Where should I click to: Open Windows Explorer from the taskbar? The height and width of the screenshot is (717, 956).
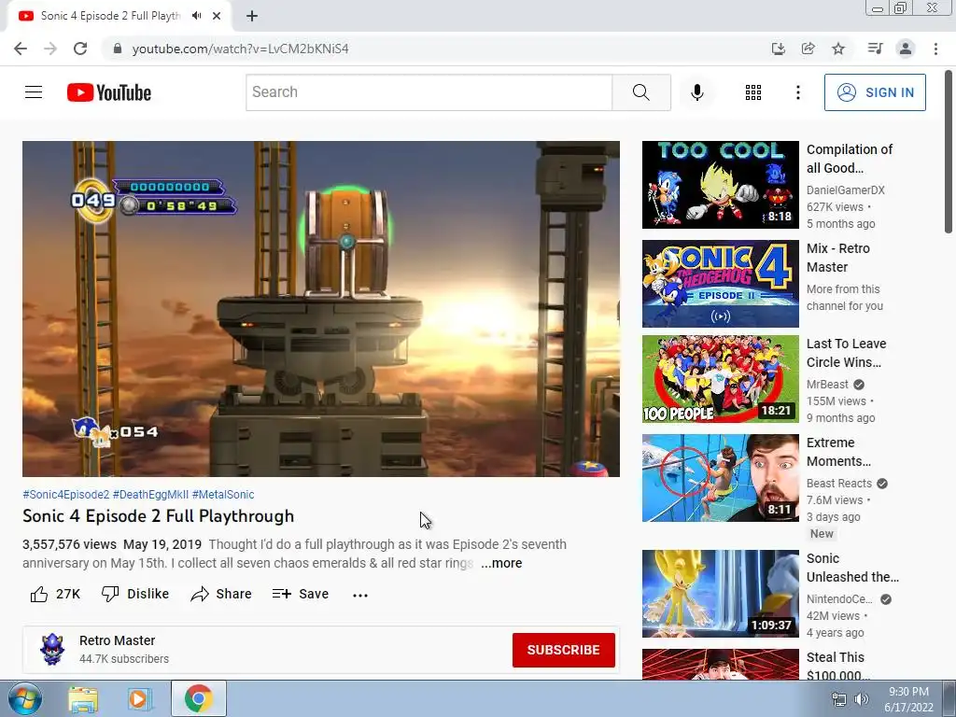pos(83,699)
